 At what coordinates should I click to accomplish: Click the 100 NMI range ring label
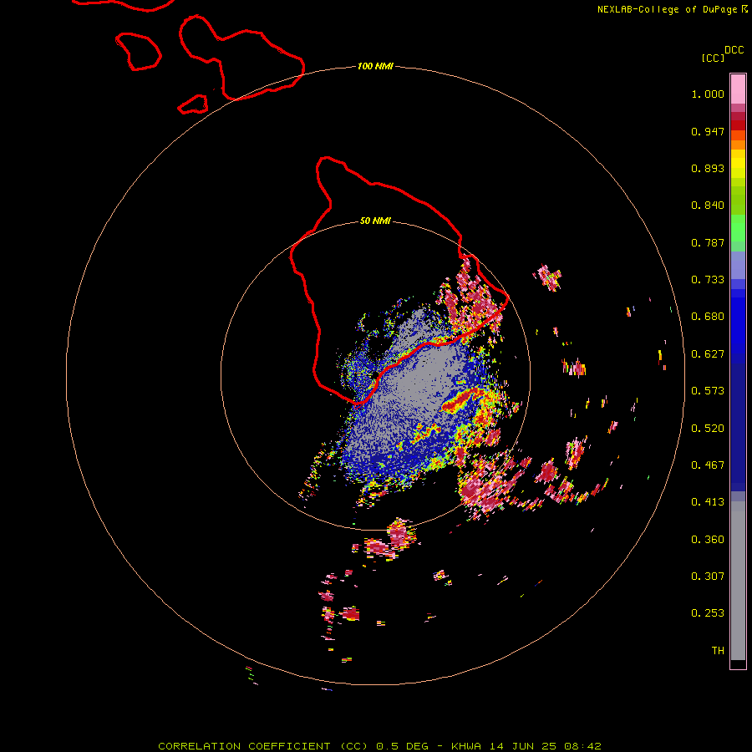click(375, 66)
